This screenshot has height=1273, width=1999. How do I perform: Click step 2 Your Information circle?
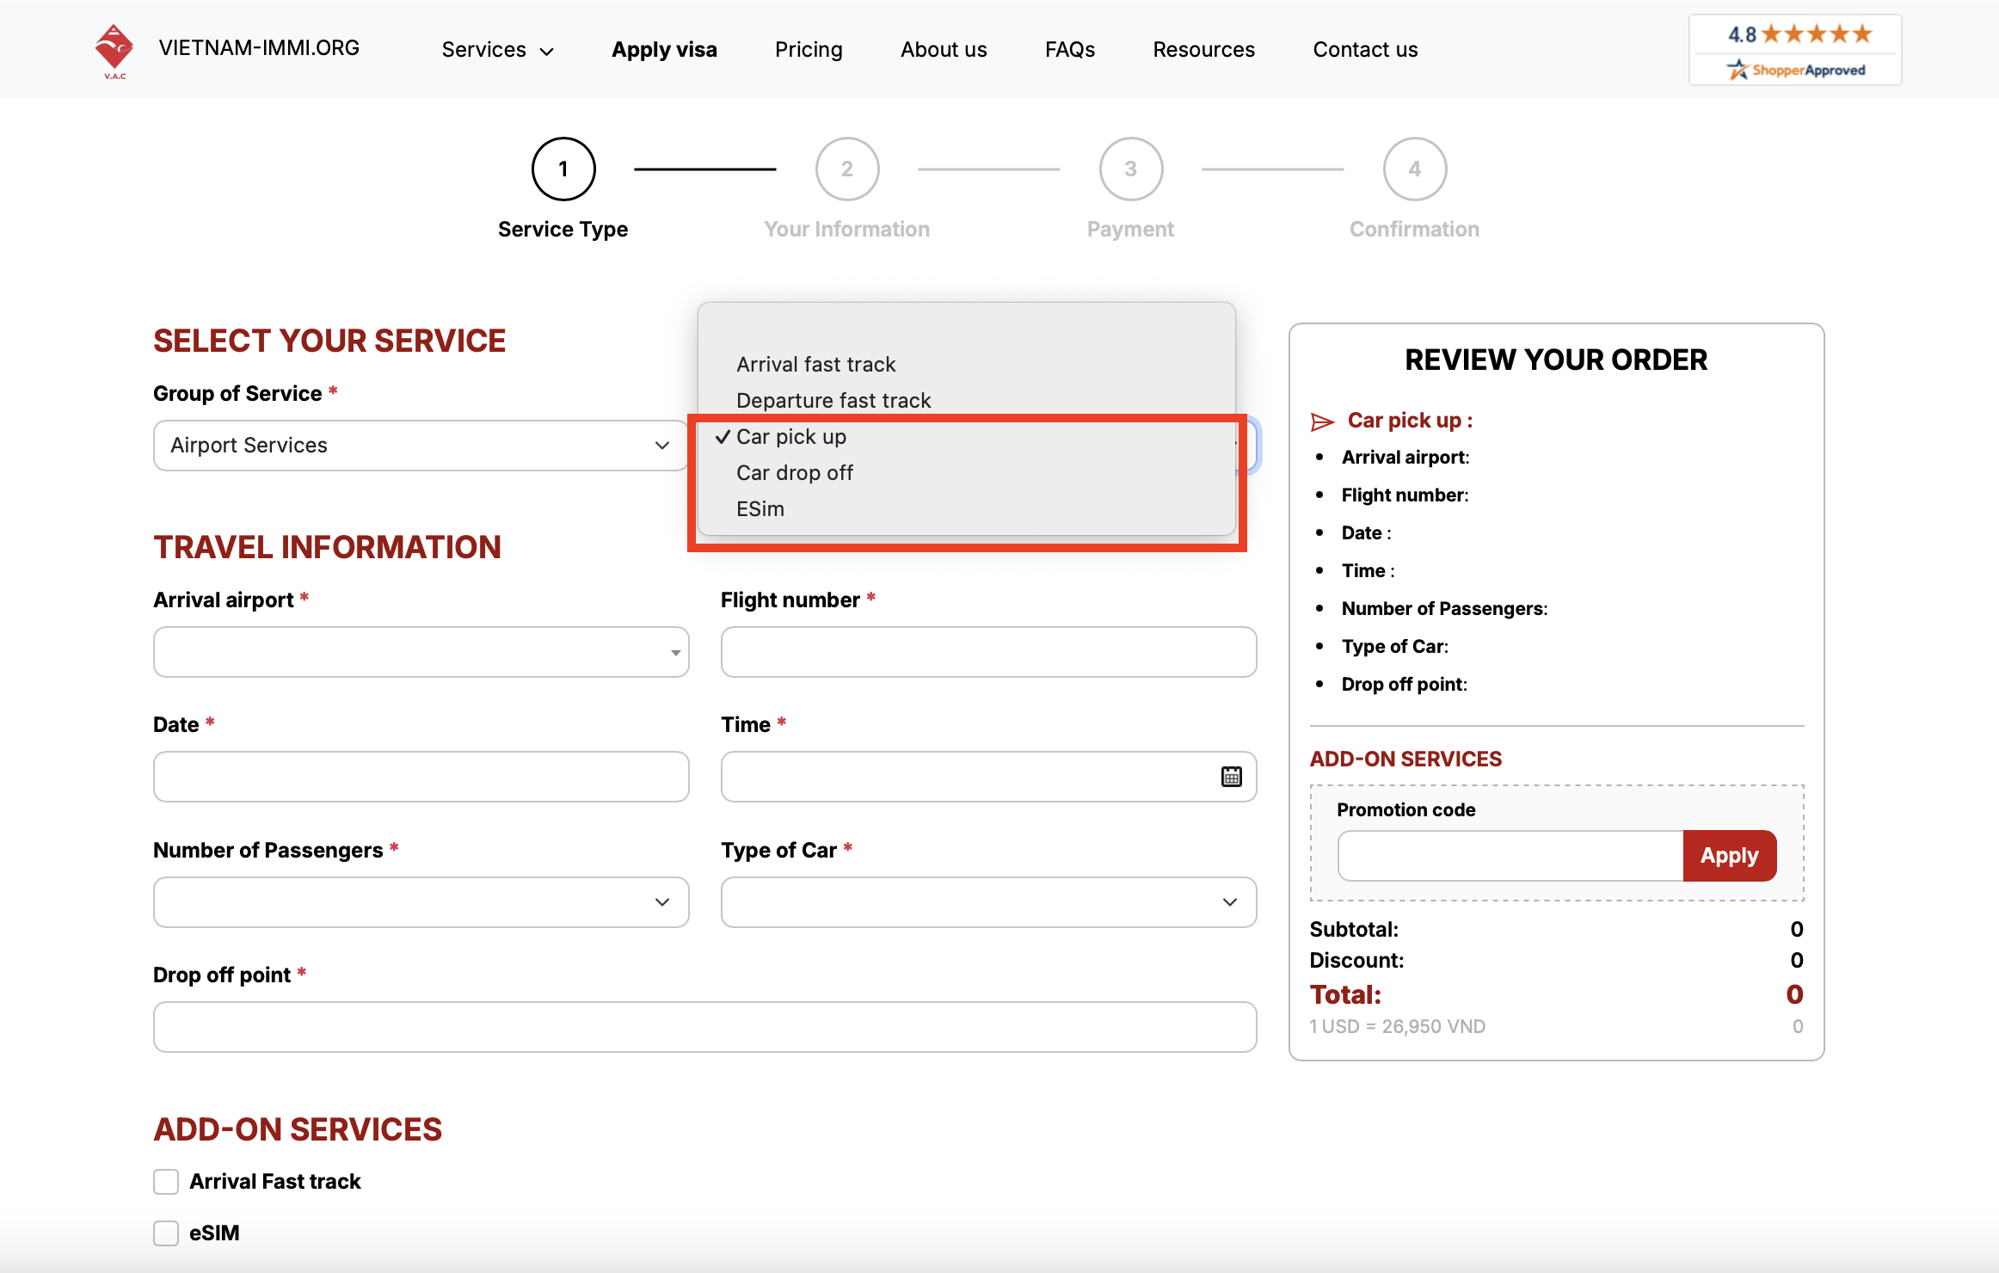coord(846,169)
